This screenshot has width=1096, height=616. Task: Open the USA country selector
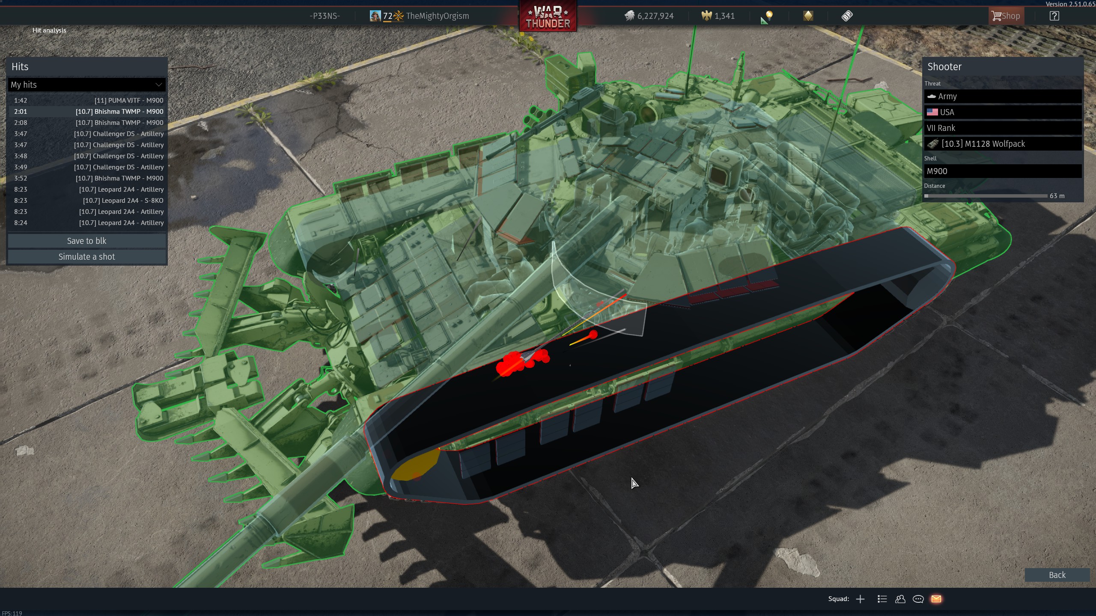pos(1003,112)
